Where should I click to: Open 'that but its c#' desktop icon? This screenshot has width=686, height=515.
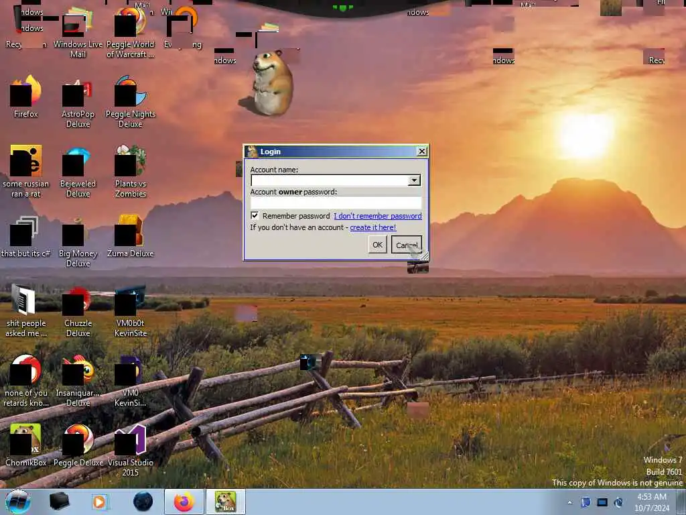26,237
